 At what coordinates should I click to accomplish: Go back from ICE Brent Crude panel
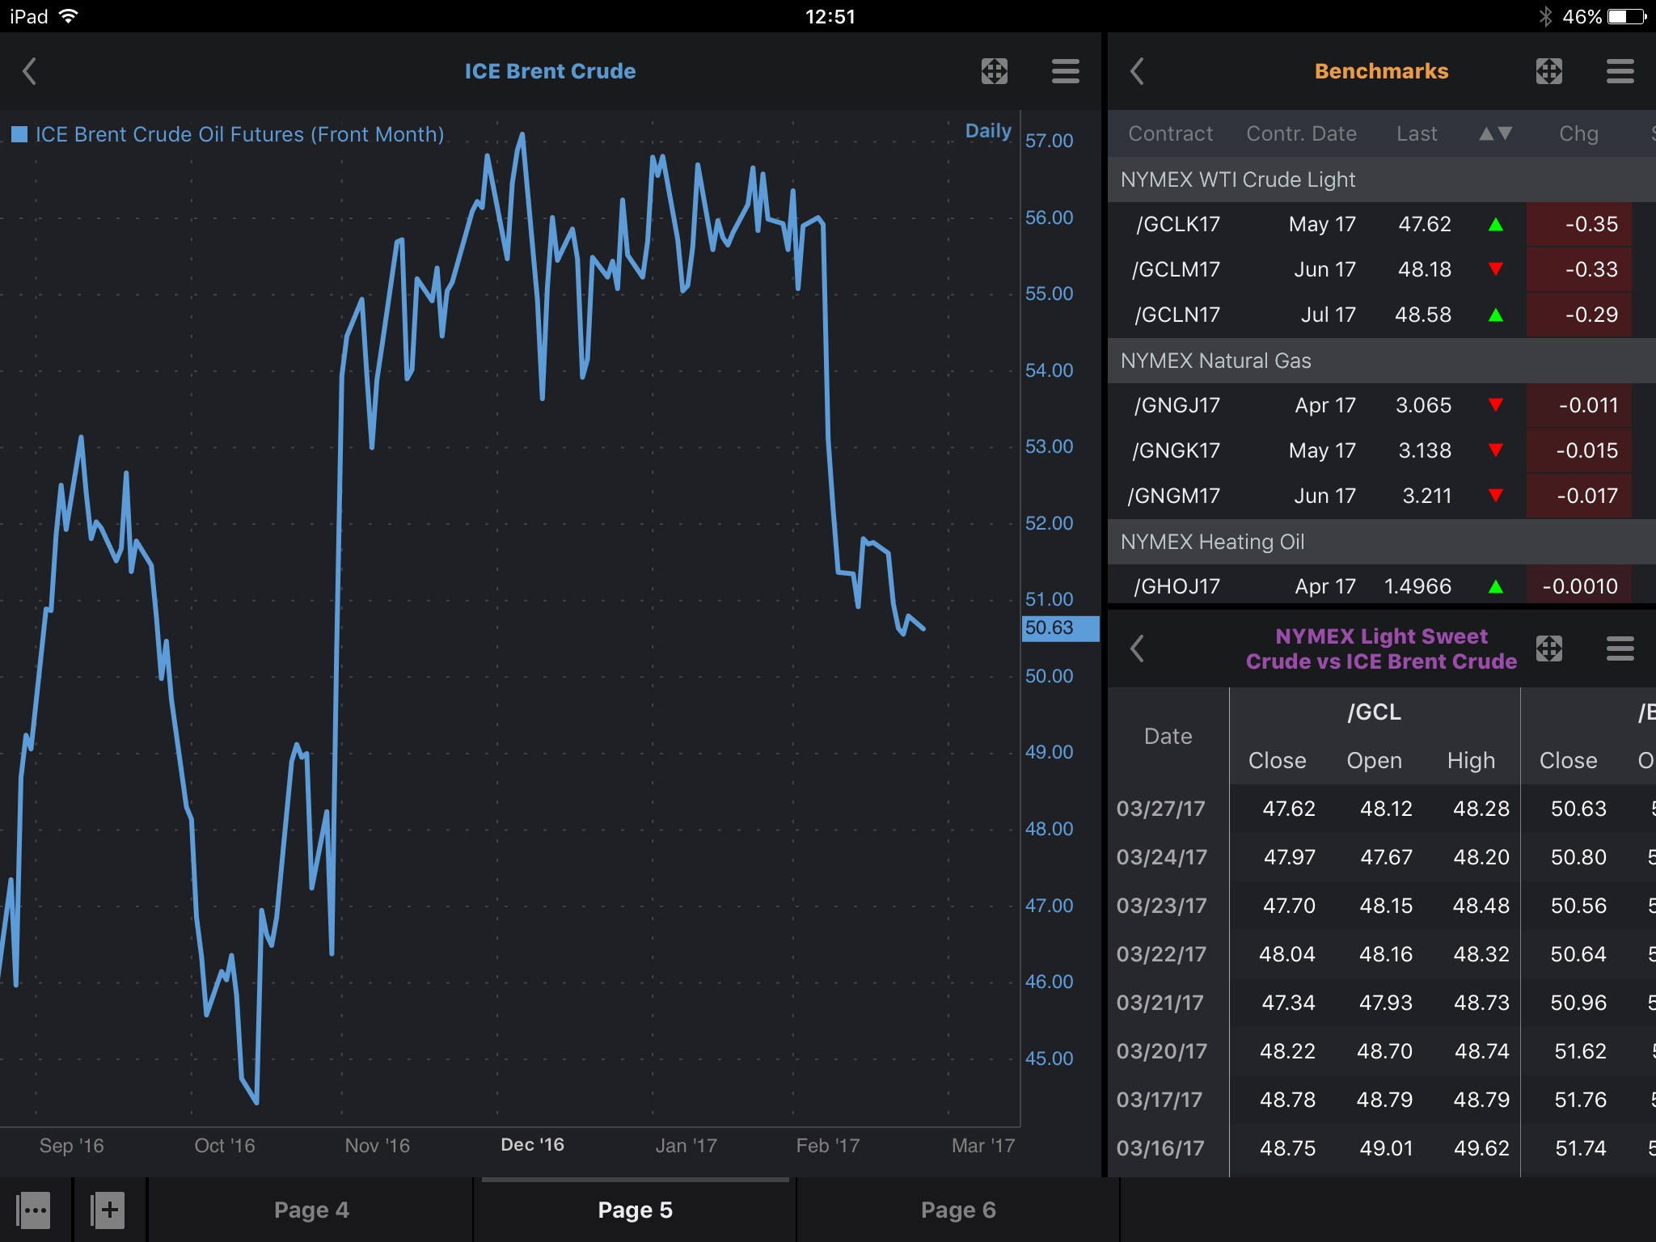point(30,71)
